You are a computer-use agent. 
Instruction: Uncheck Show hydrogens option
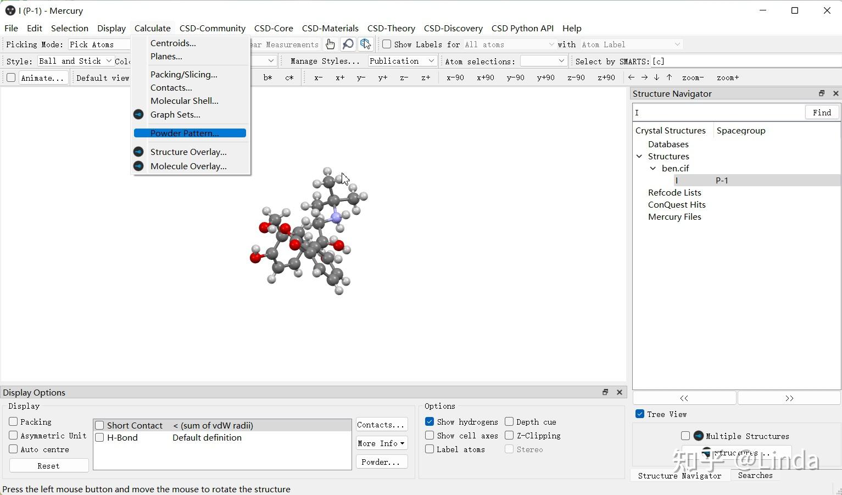tap(430, 421)
